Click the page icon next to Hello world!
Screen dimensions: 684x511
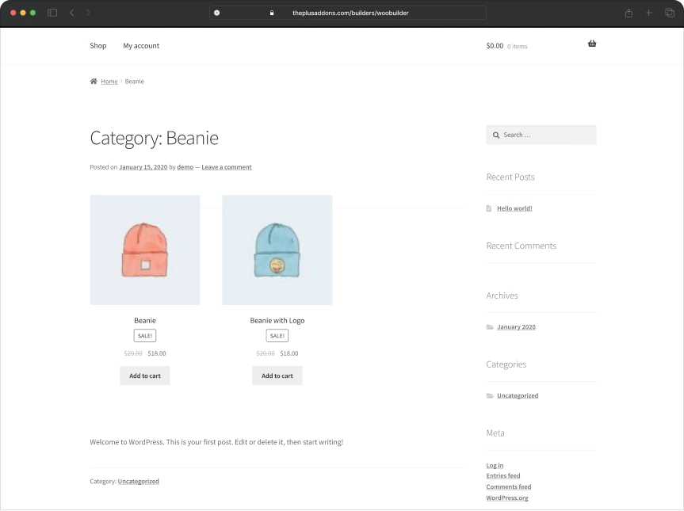point(490,208)
